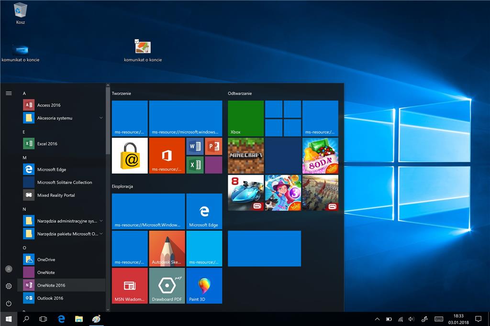
Task: Open the Autodesk SketchBook tile
Action: pyautogui.click(x=167, y=249)
